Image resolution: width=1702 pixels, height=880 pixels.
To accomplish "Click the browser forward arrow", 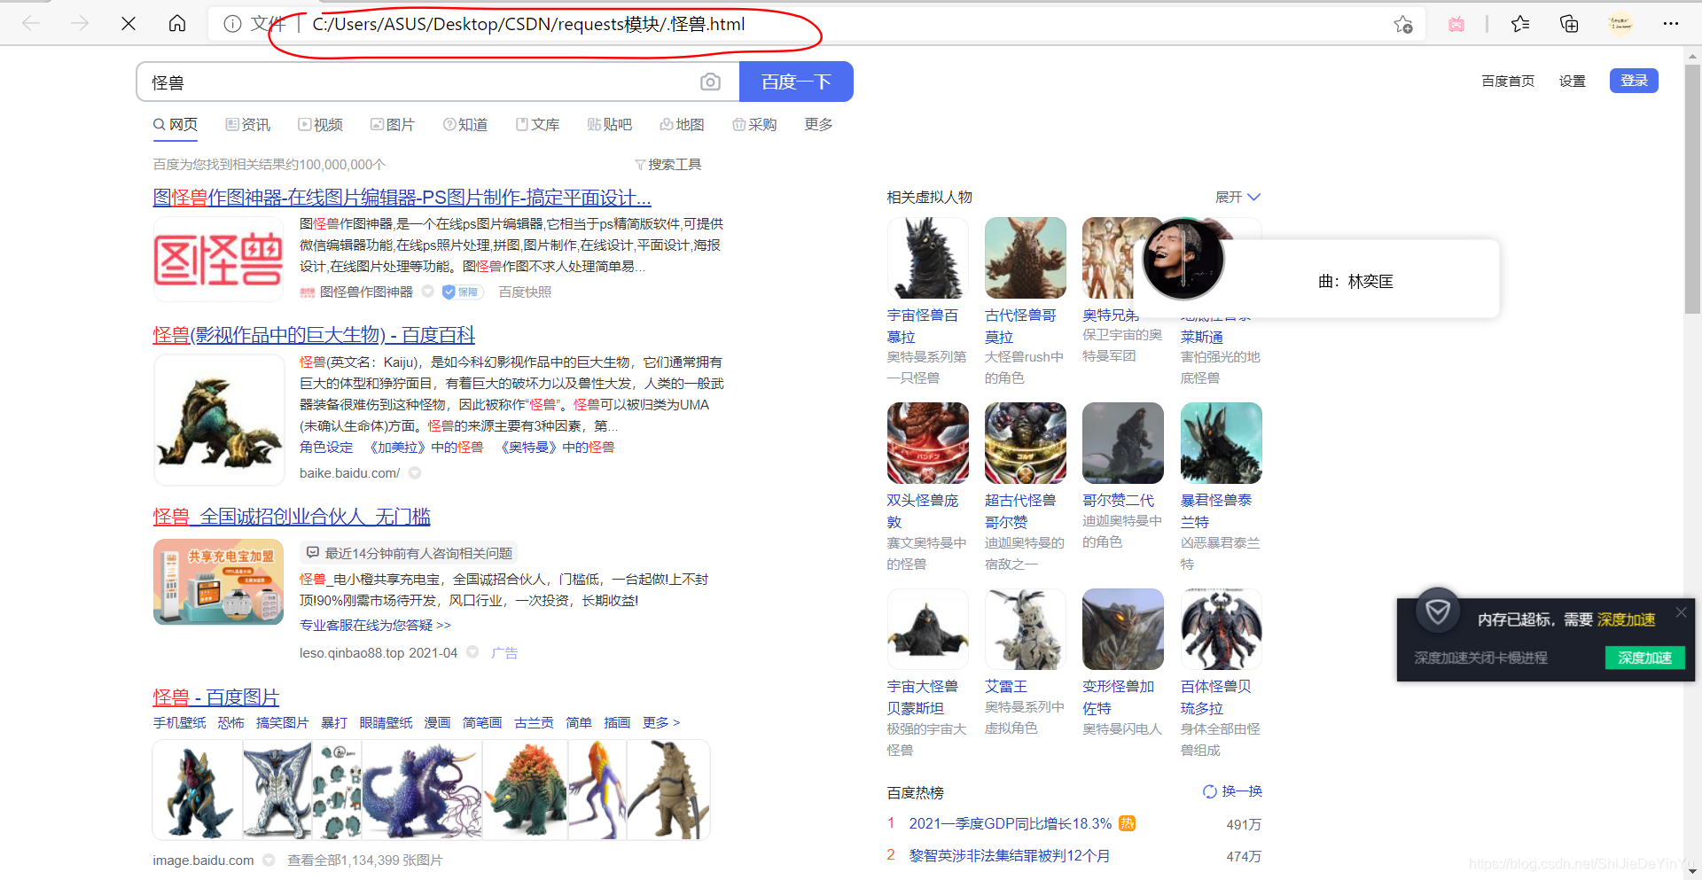I will [x=80, y=24].
